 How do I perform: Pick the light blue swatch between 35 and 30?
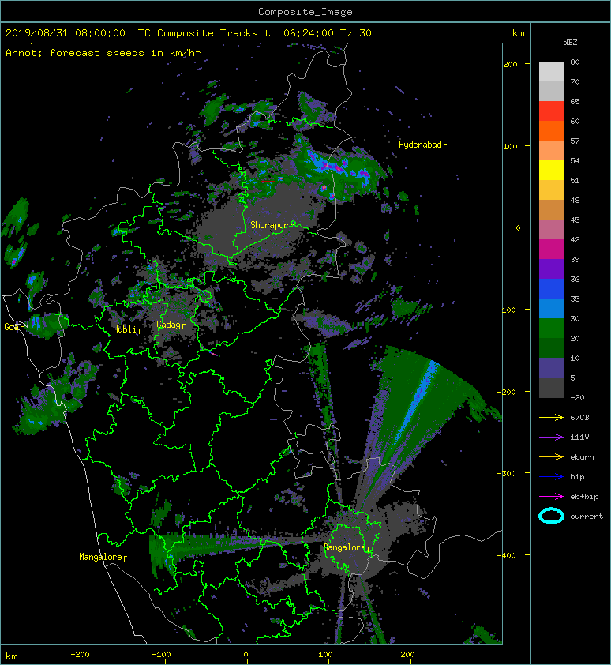coord(551,309)
